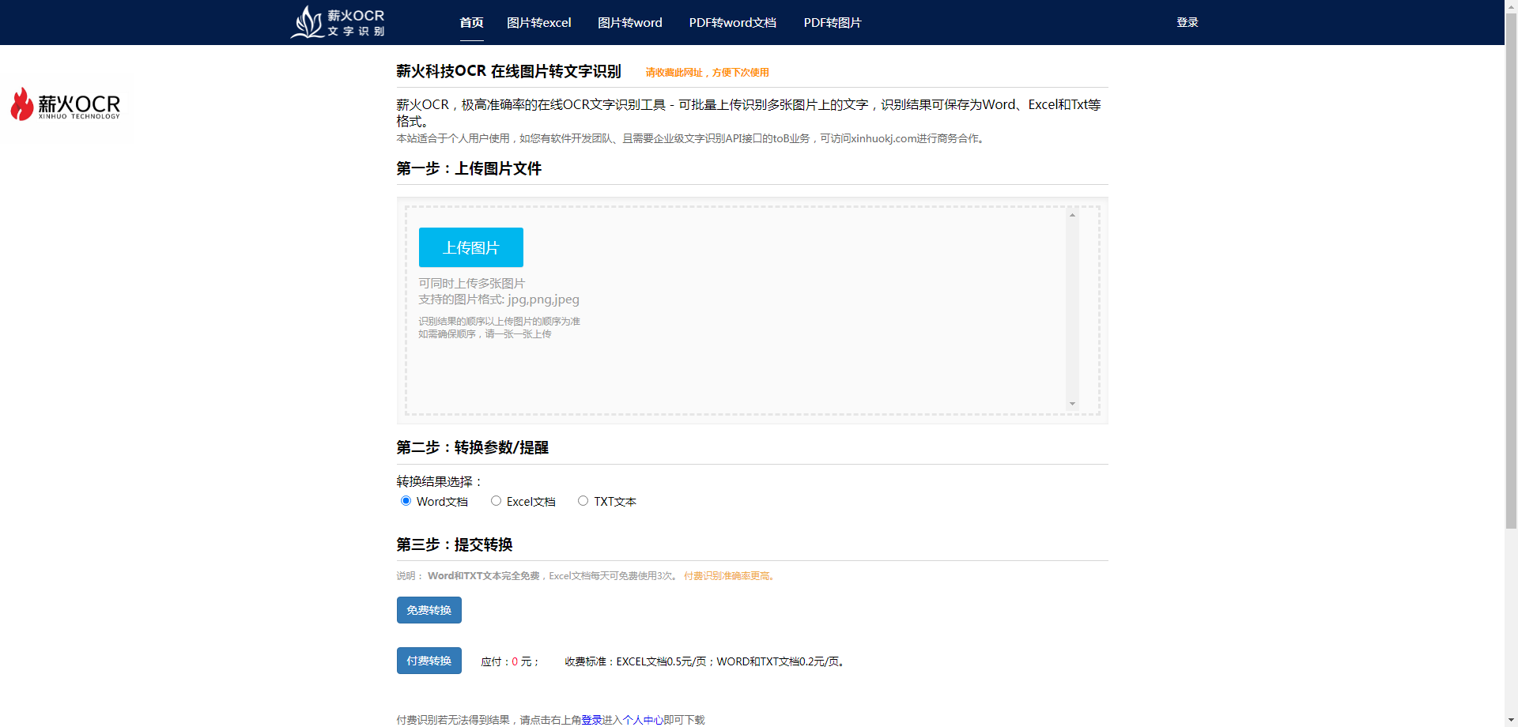Click upload area scrollbar up arrow
Viewport: 1518px width, 727px height.
coord(1072,214)
